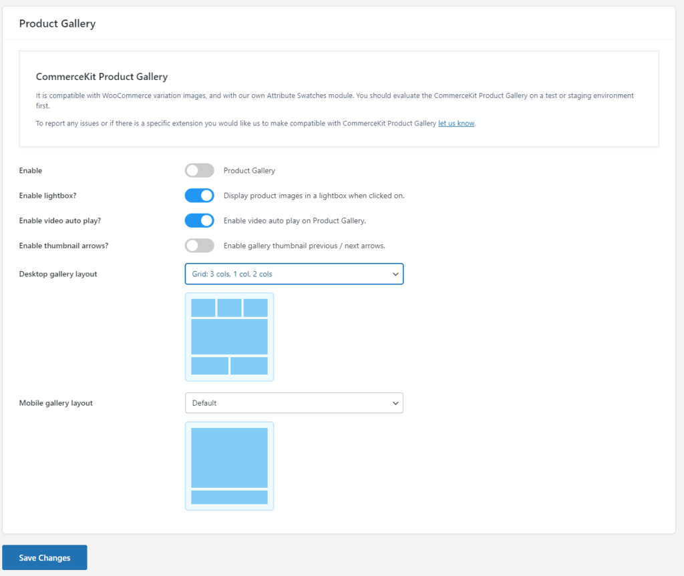684x576 pixels.
Task: Click the 'Enable video auto play?' label
Action: (x=59, y=221)
